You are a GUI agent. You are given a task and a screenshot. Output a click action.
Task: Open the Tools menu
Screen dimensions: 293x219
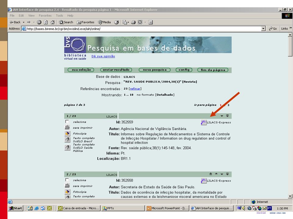point(60,16)
